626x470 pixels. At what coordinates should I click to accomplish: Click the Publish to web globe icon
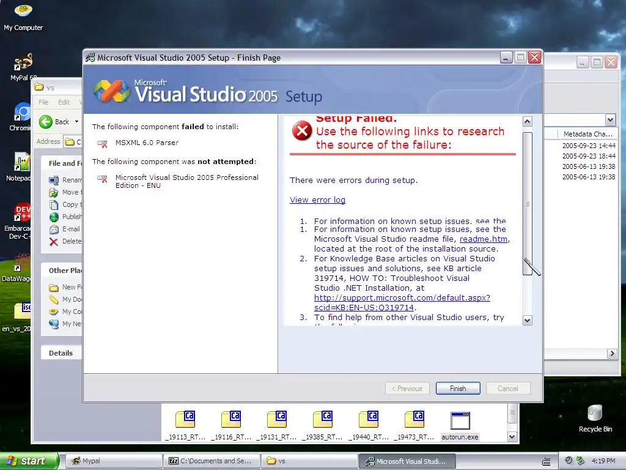(x=54, y=217)
